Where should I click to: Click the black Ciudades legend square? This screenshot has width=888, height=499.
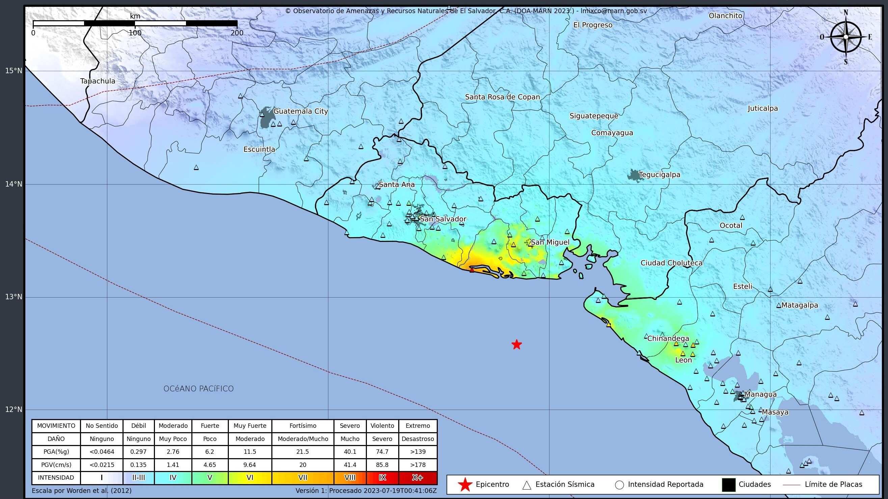[x=728, y=485]
